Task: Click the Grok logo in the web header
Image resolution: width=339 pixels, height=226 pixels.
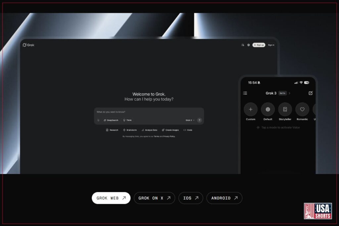Action: [x=28, y=45]
